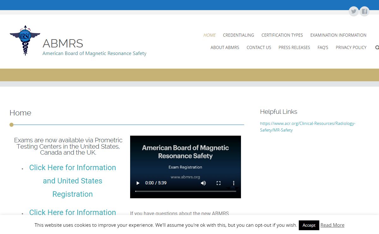Play the Exam Registration video

tap(138, 183)
